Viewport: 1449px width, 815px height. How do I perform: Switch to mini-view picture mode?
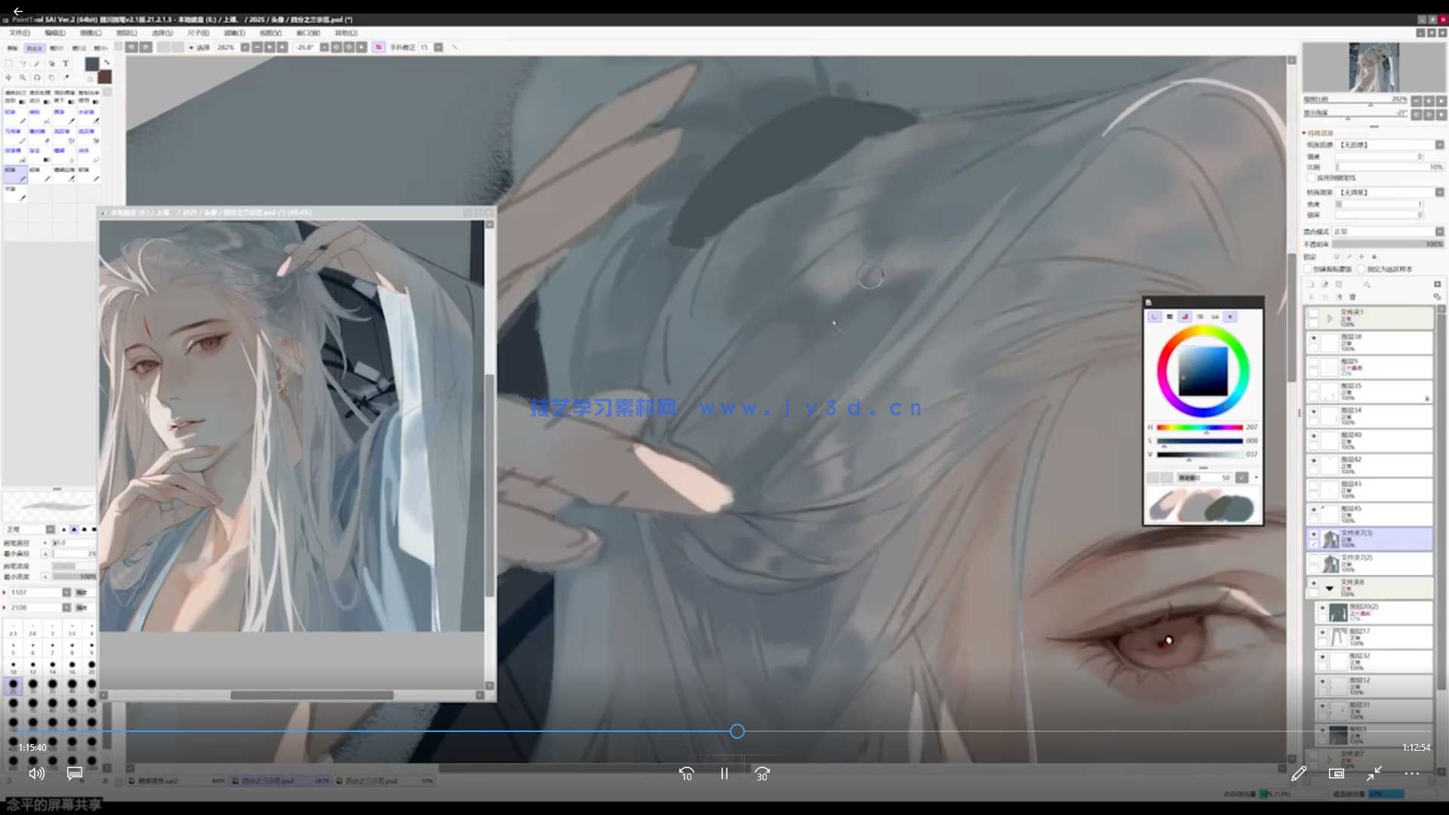coord(1336,773)
